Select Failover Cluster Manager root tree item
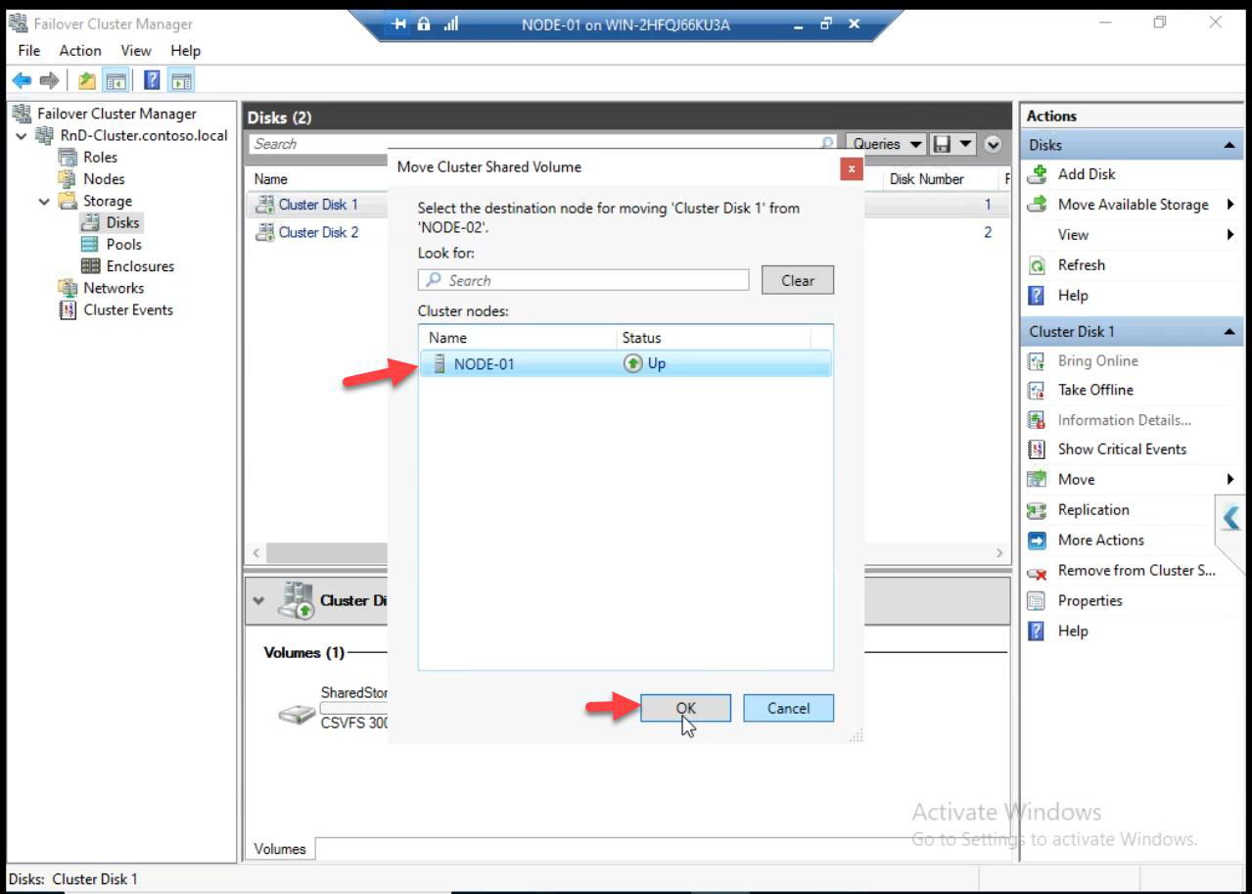 pyautogui.click(x=116, y=114)
